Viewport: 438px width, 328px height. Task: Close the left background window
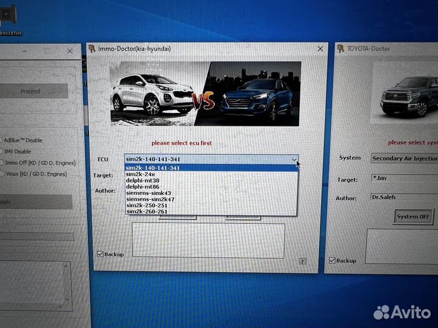(x=70, y=51)
